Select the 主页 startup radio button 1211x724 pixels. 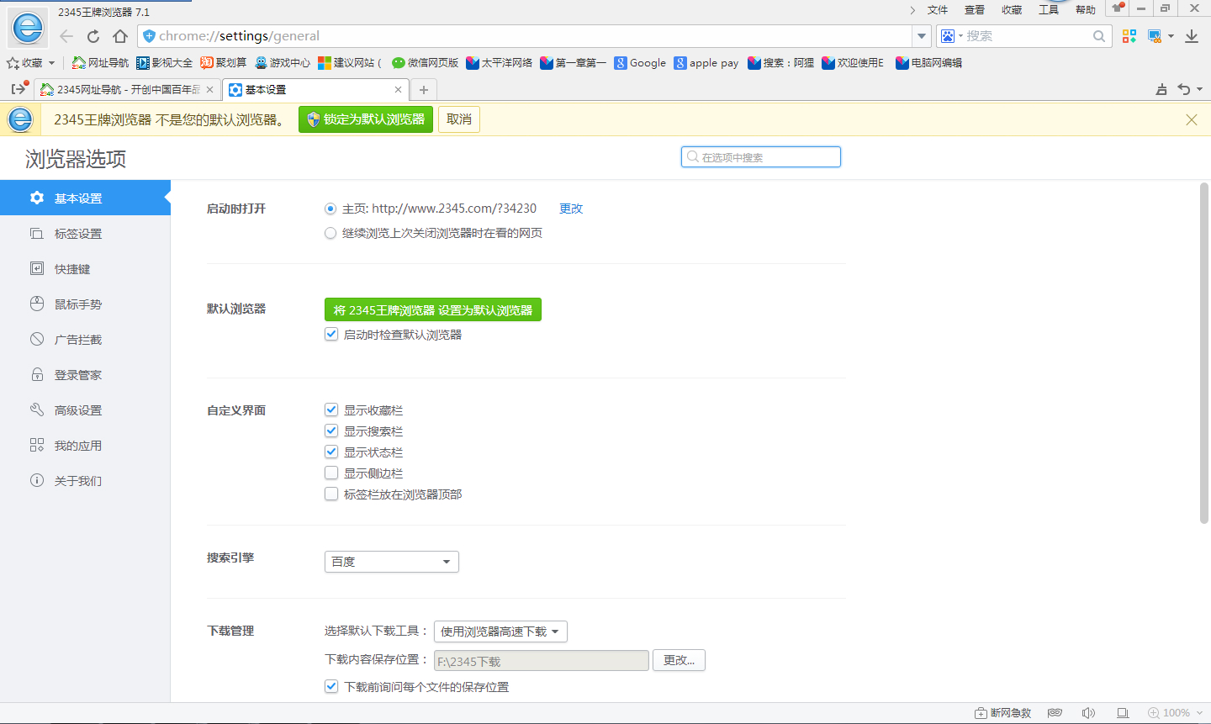[x=331, y=209]
